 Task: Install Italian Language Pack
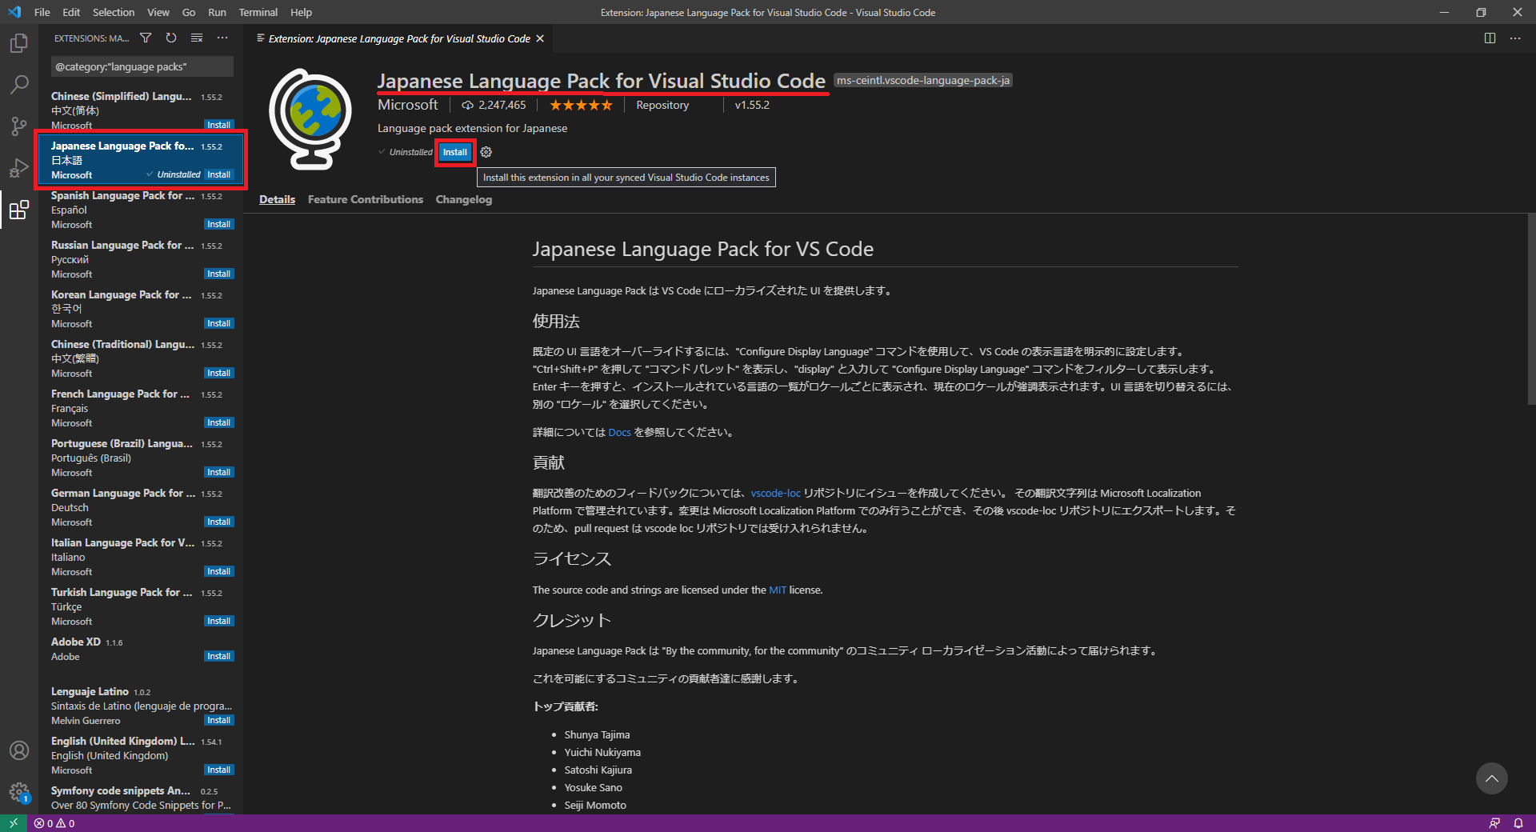[x=218, y=571]
